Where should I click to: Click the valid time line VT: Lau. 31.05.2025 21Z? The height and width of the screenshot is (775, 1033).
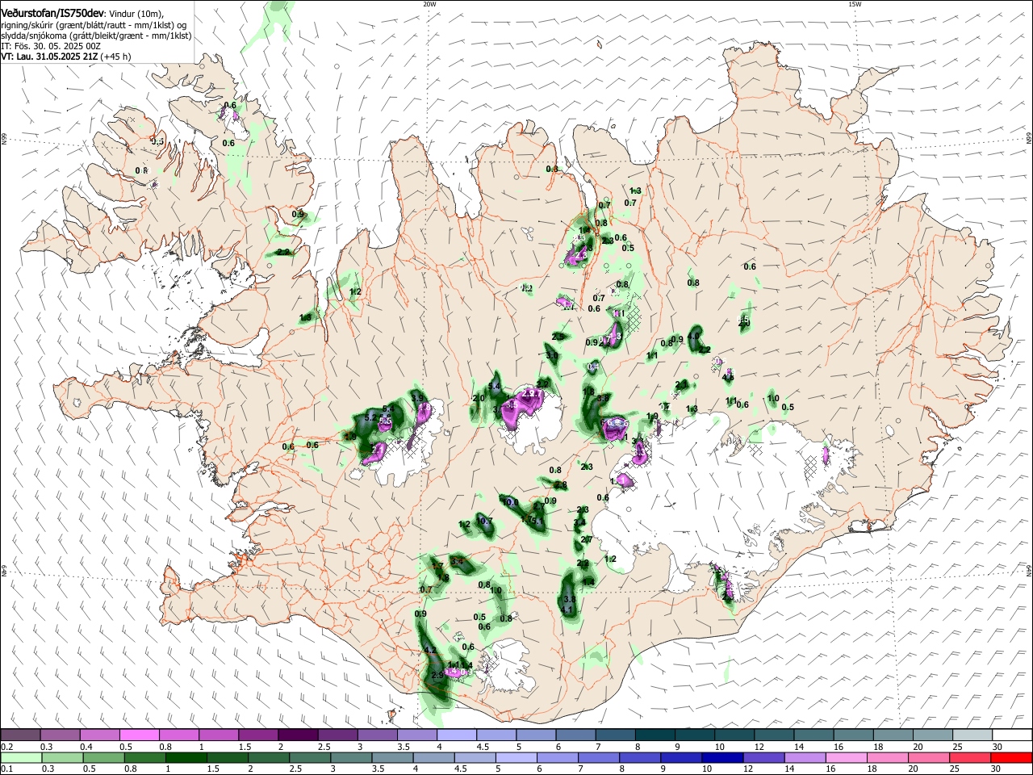click(x=49, y=57)
